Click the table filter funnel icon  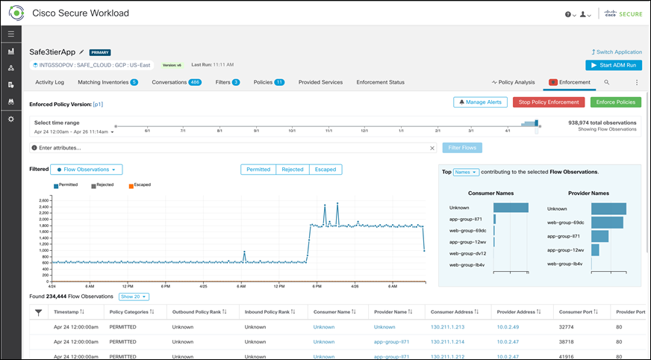pyautogui.click(x=38, y=312)
